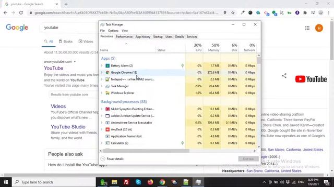Show hidden system tray icons chevron

[264, 182]
